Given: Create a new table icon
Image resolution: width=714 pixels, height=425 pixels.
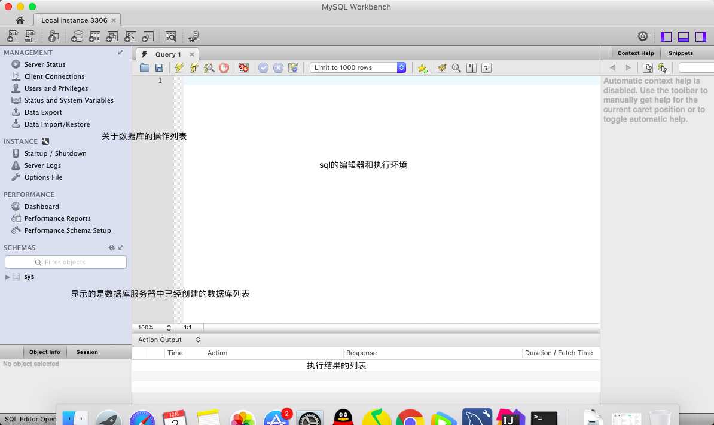Looking at the screenshot, I should click(94, 36).
